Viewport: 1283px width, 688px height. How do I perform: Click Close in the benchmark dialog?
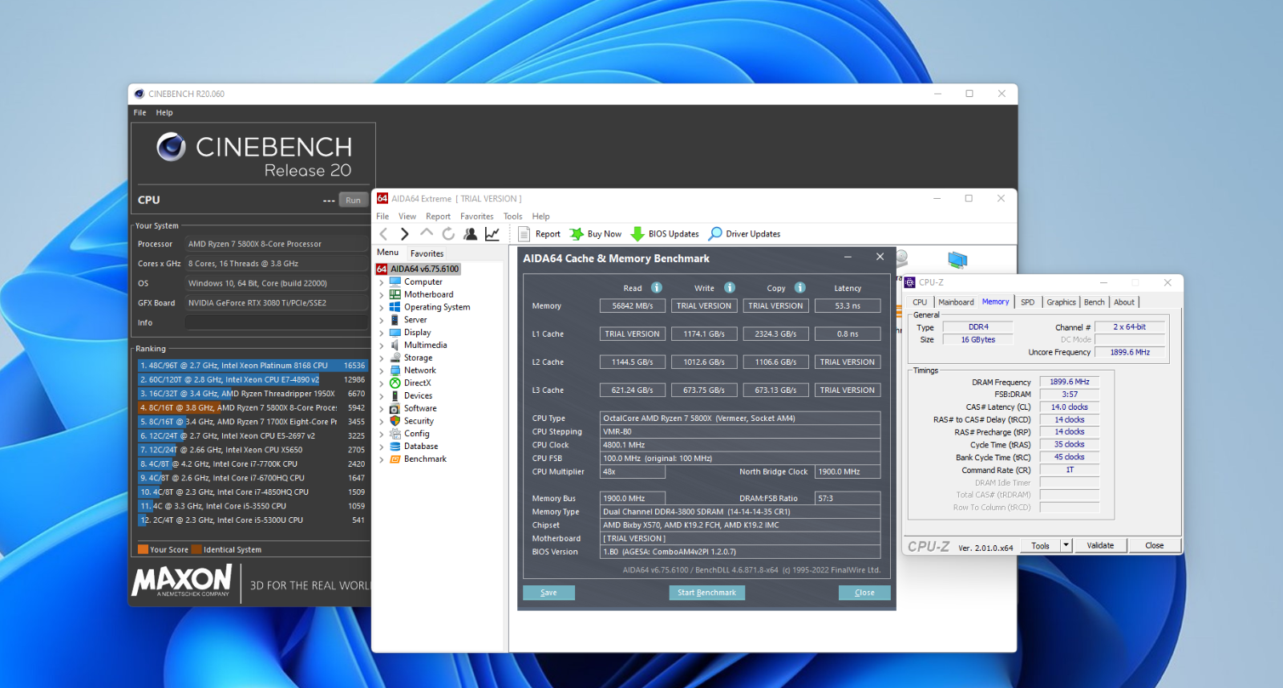point(864,593)
